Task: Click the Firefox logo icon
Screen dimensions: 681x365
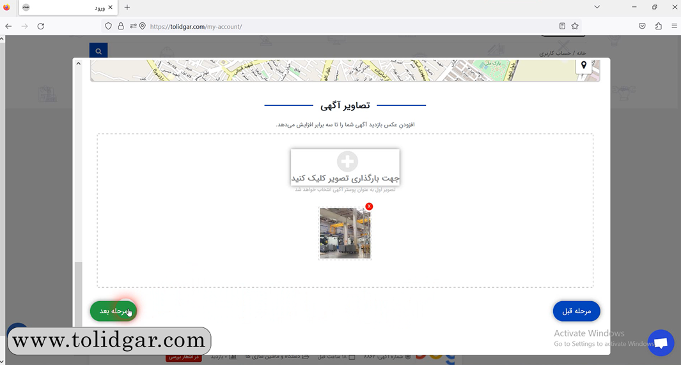Action: coord(6,8)
